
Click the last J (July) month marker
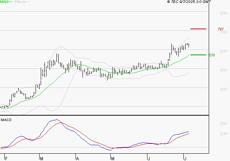[x=185, y=158]
